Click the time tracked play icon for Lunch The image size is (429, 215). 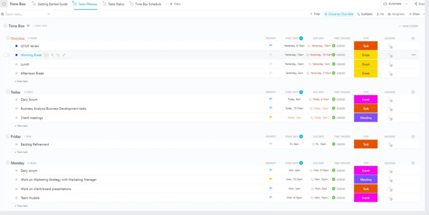[x=334, y=64]
